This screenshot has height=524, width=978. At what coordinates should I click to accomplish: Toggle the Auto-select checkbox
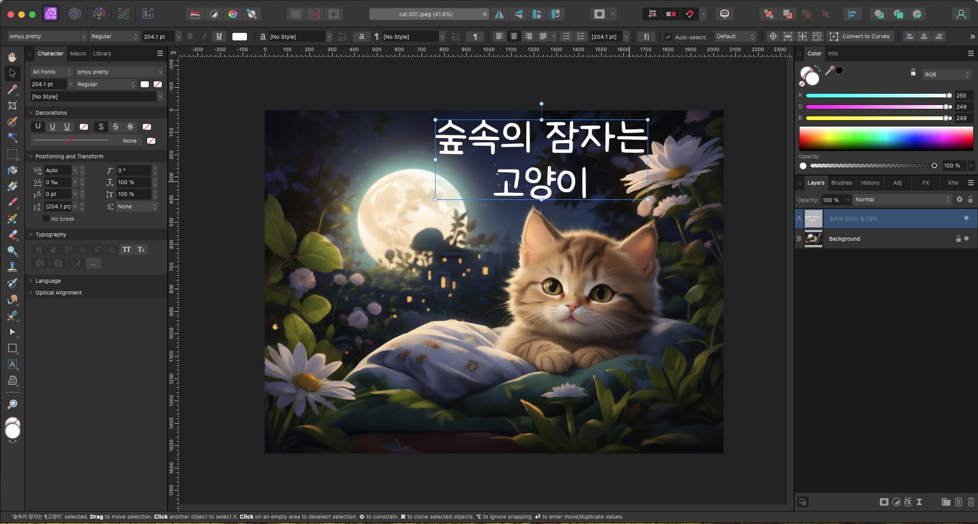point(668,37)
